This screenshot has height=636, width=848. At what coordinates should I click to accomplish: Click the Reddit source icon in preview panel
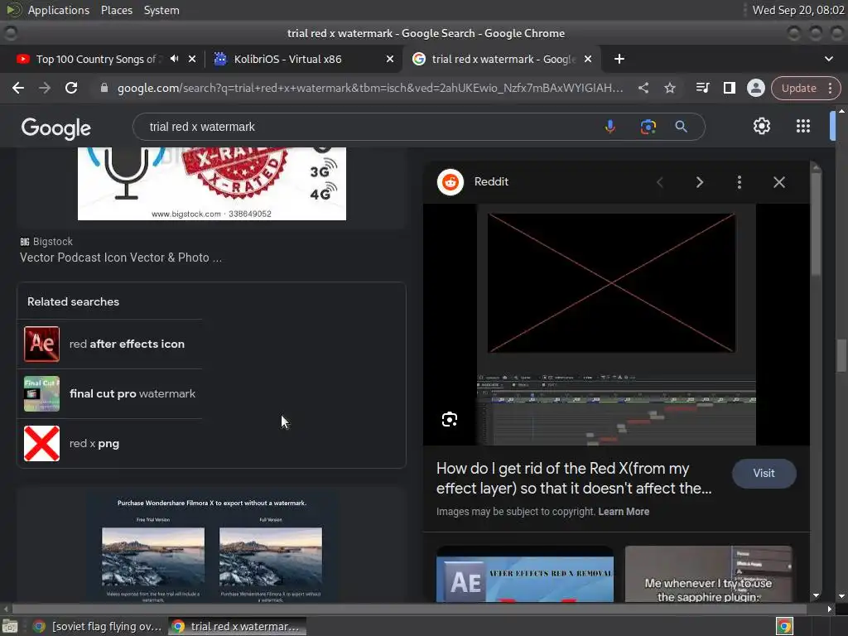[450, 182]
